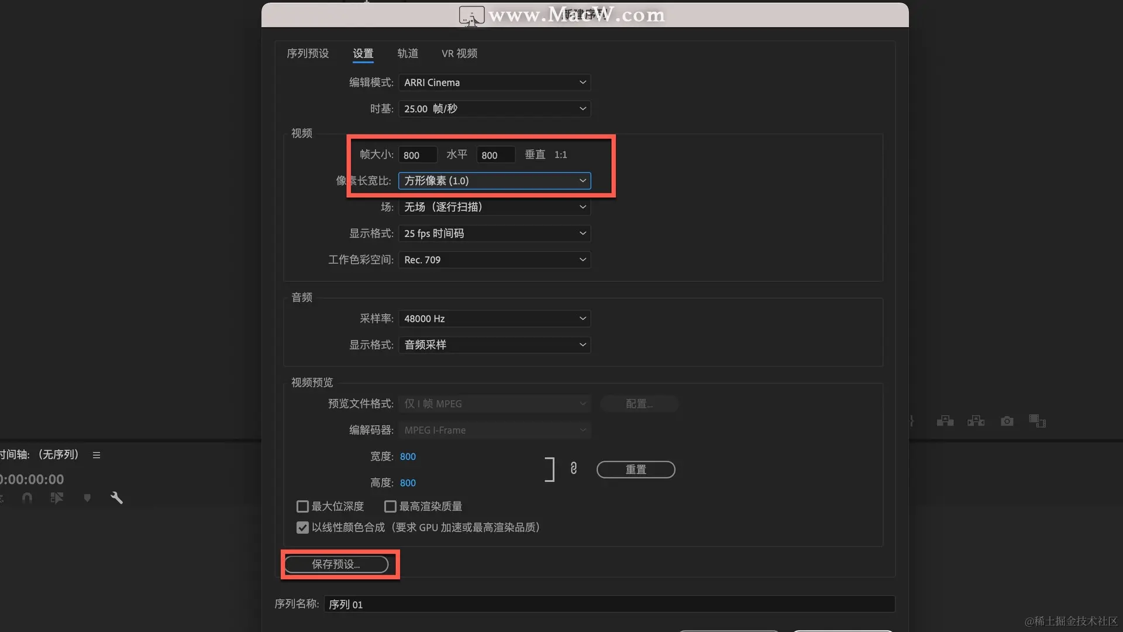Open the 编辑模式 ARRI Cinema dropdown

click(494, 83)
